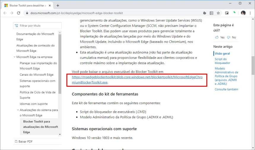Open Planejar sua implantação do Microsoft Edge
The image size is (255, 150).
[38, 66]
